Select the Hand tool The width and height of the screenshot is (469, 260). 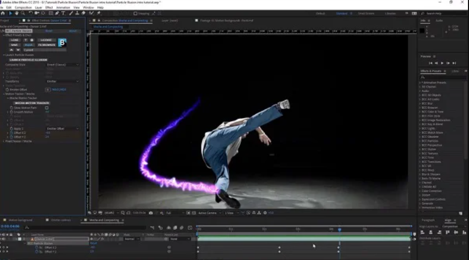click(x=17, y=14)
